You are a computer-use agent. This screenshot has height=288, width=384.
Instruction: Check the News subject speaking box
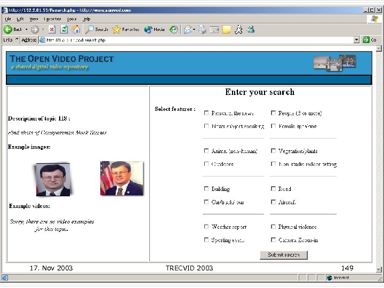[206, 126]
